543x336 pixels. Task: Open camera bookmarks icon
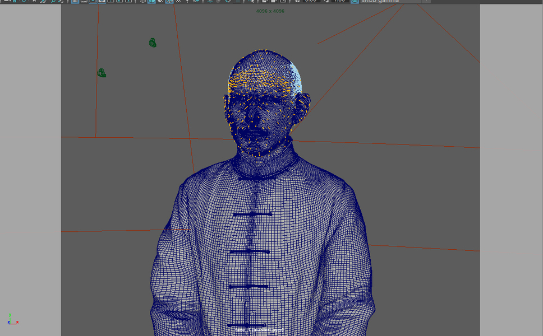point(34,1)
